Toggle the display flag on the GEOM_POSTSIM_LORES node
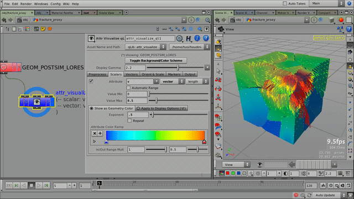 point(19,67)
